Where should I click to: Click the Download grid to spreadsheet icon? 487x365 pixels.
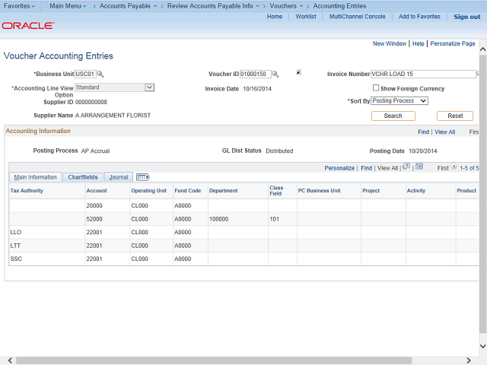(x=419, y=167)
